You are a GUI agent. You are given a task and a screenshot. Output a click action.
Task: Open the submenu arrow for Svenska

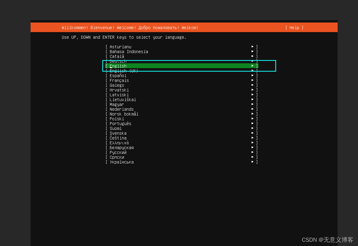[252, 133]
